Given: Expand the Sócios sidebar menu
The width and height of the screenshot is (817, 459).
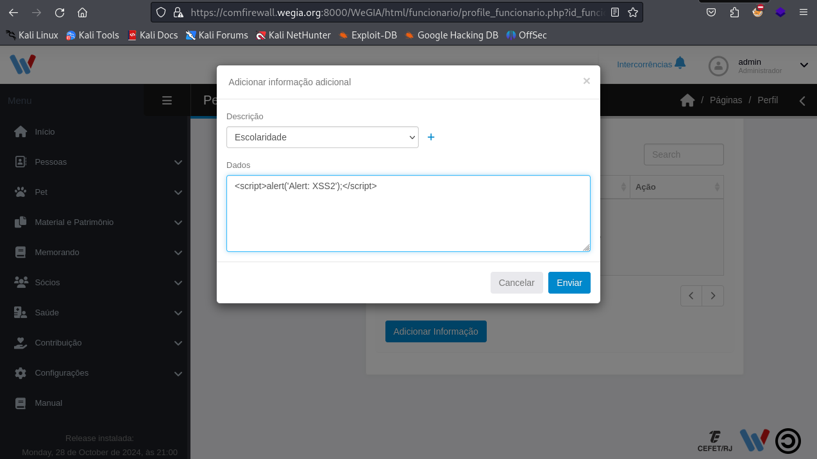Looking at the screenshot, I should (x=95, y=283).
